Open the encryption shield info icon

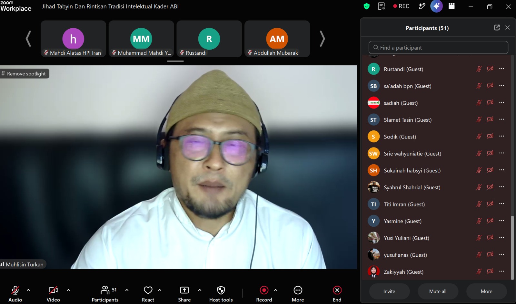coord(366,6)
